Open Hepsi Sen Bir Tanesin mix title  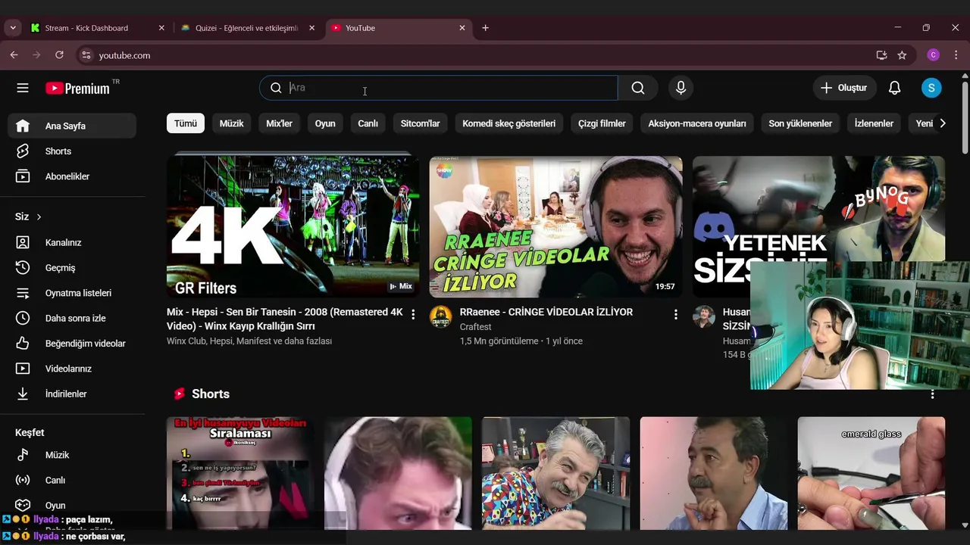click(285, 319)
